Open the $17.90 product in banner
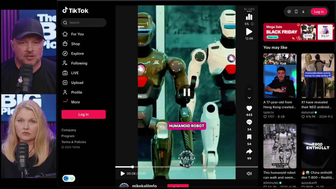The width and height of the screenshot is (336, 189). [308, 32]
